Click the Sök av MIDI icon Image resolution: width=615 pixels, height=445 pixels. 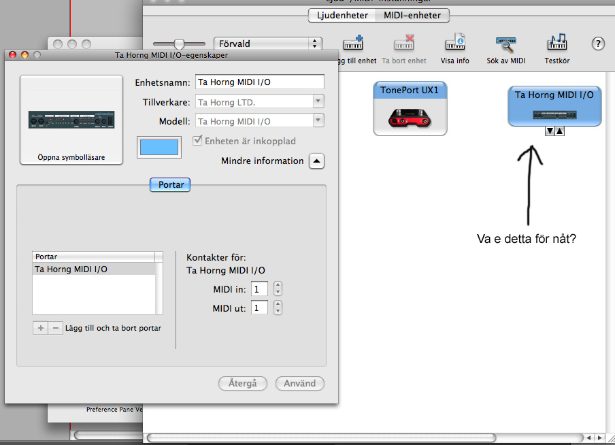[x=506, y=44]
